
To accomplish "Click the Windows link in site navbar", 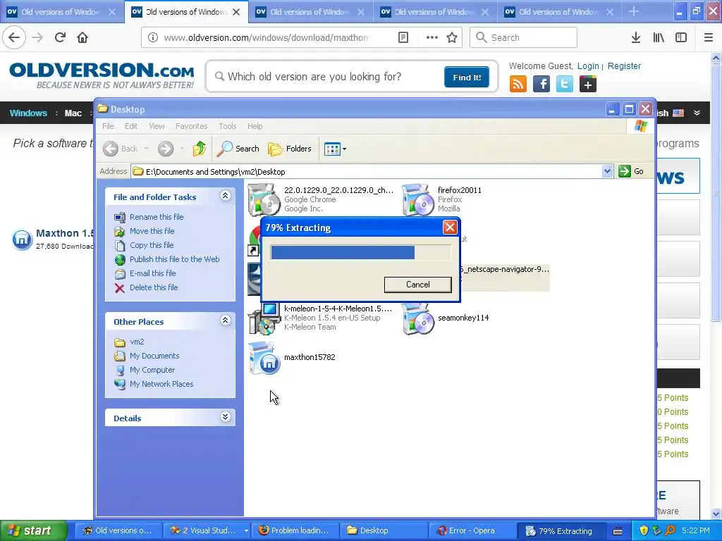I will click(x=28, y=113).
